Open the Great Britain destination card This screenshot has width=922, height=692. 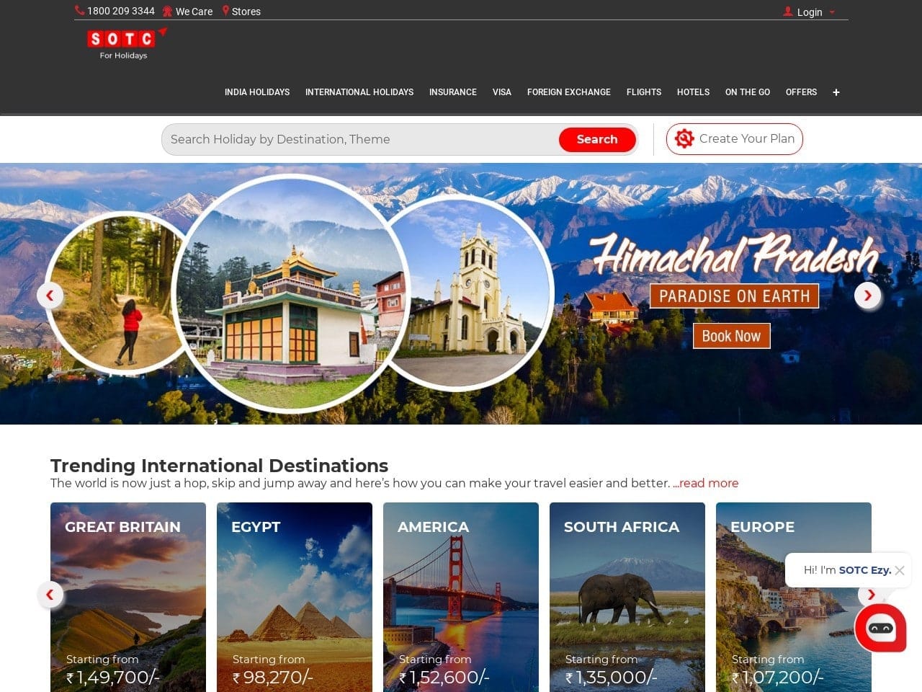(x=128, y=597)
